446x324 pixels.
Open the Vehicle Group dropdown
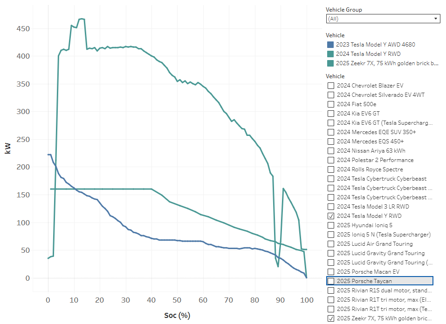tap(382, 19)
